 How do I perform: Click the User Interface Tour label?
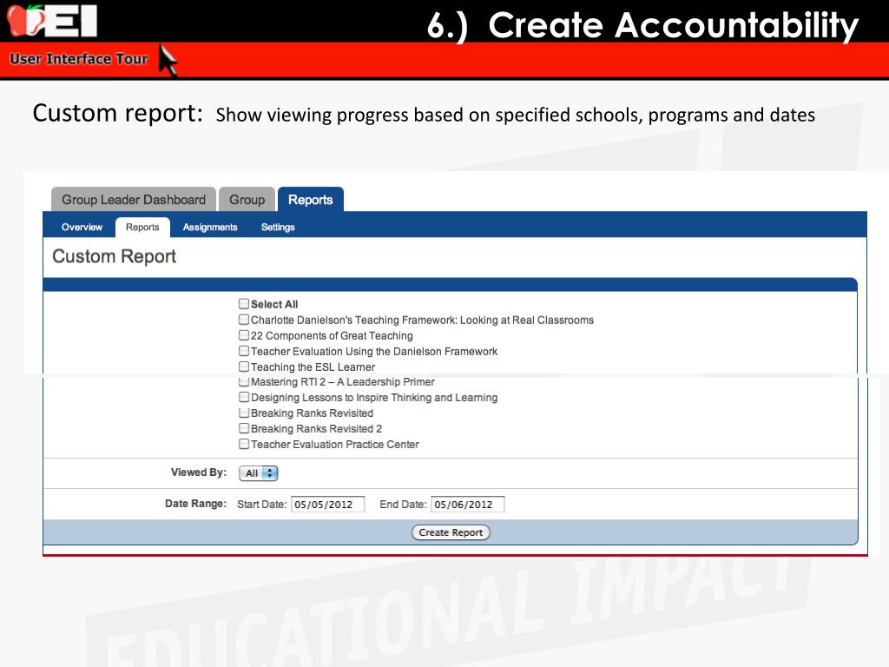click(x=79, y=59)
